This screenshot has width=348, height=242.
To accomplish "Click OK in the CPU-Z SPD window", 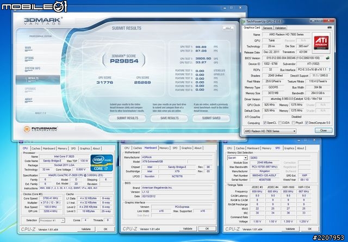I will 309,229.
